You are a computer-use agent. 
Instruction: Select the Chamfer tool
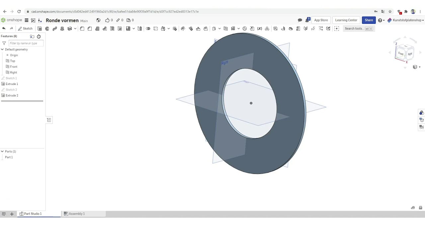pyautogui.click(x=90, y=29)
